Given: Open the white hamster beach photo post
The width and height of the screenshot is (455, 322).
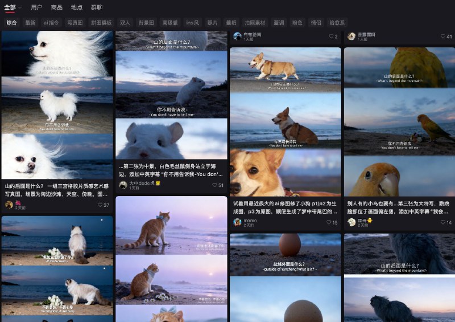Looking at the screenshot, I should coord(171,97).
